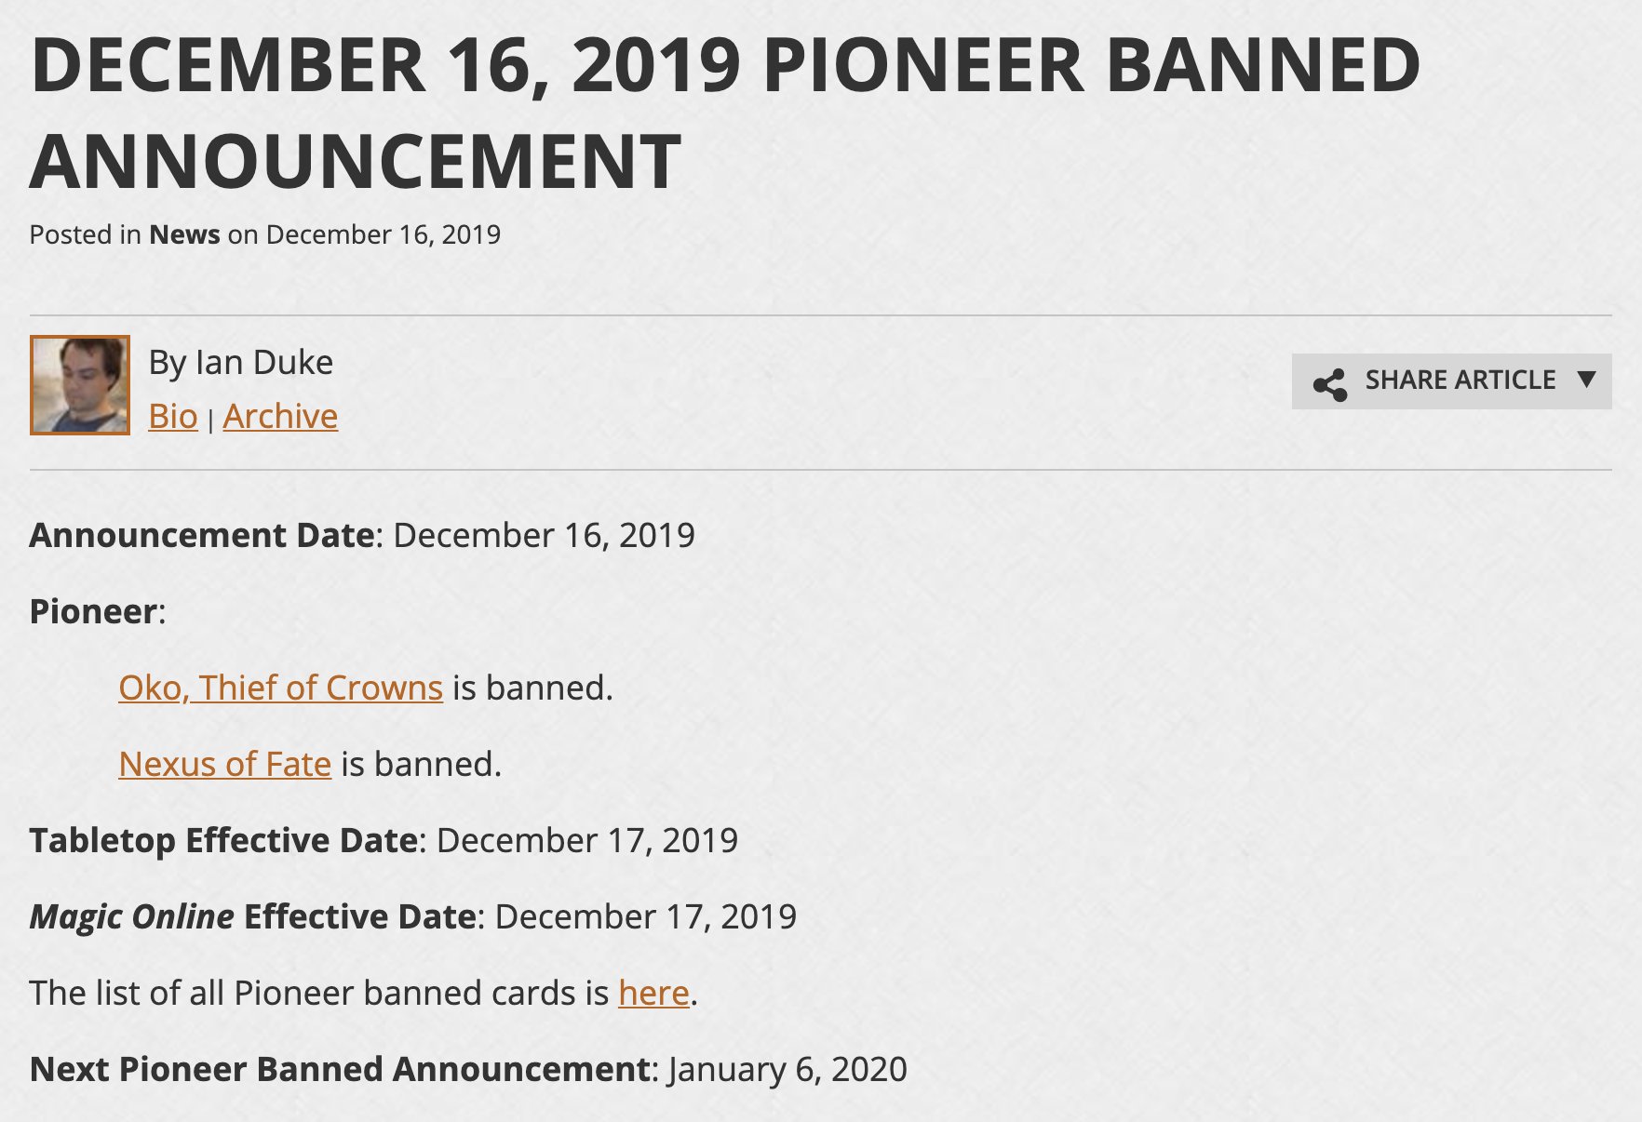This screenshot has width=1642, height=1122.
Task: Follow the 'here' banned cards list link
Action: pyautogui.click(x=653, y=993)
